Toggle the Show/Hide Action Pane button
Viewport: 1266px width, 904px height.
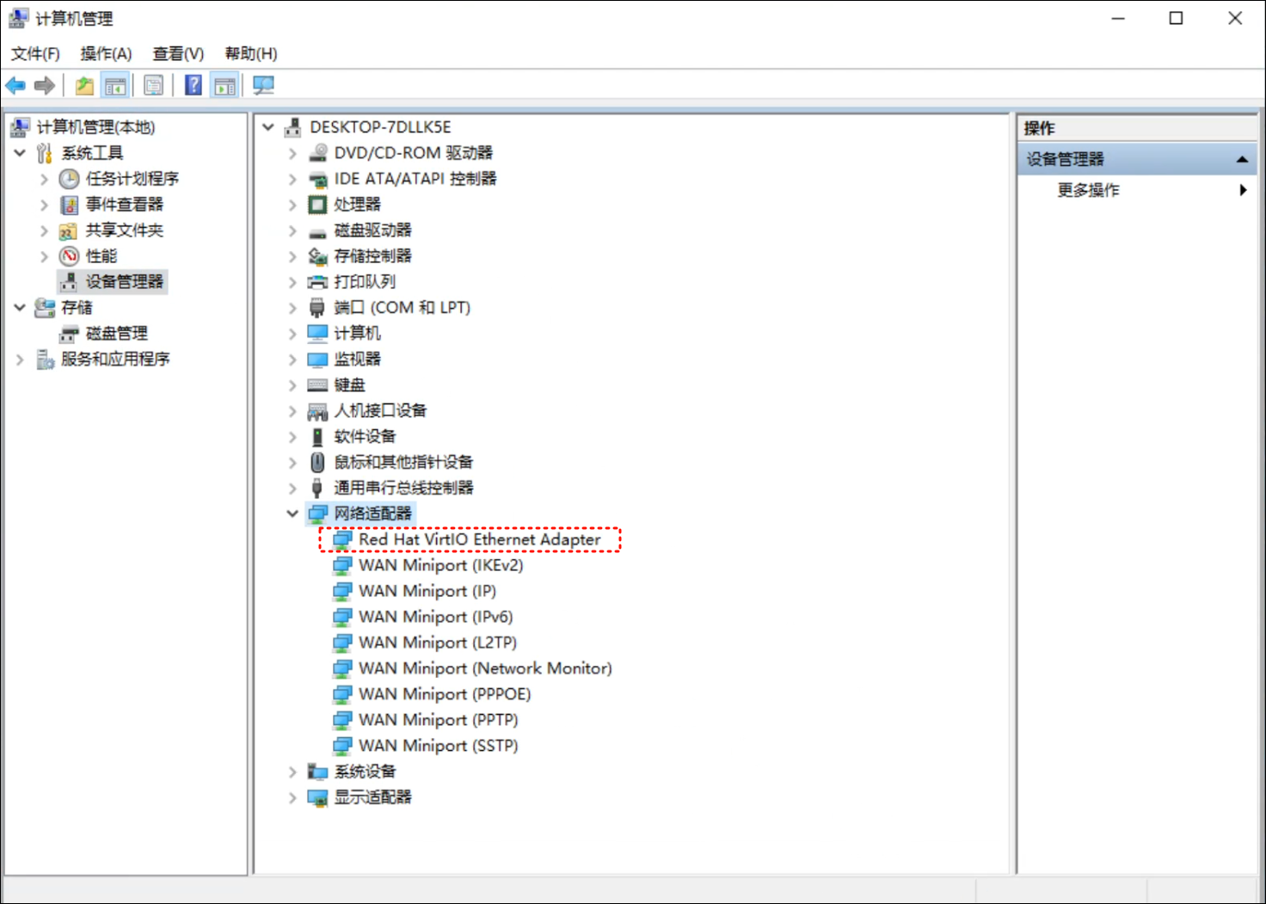click(x=224, y=85)
